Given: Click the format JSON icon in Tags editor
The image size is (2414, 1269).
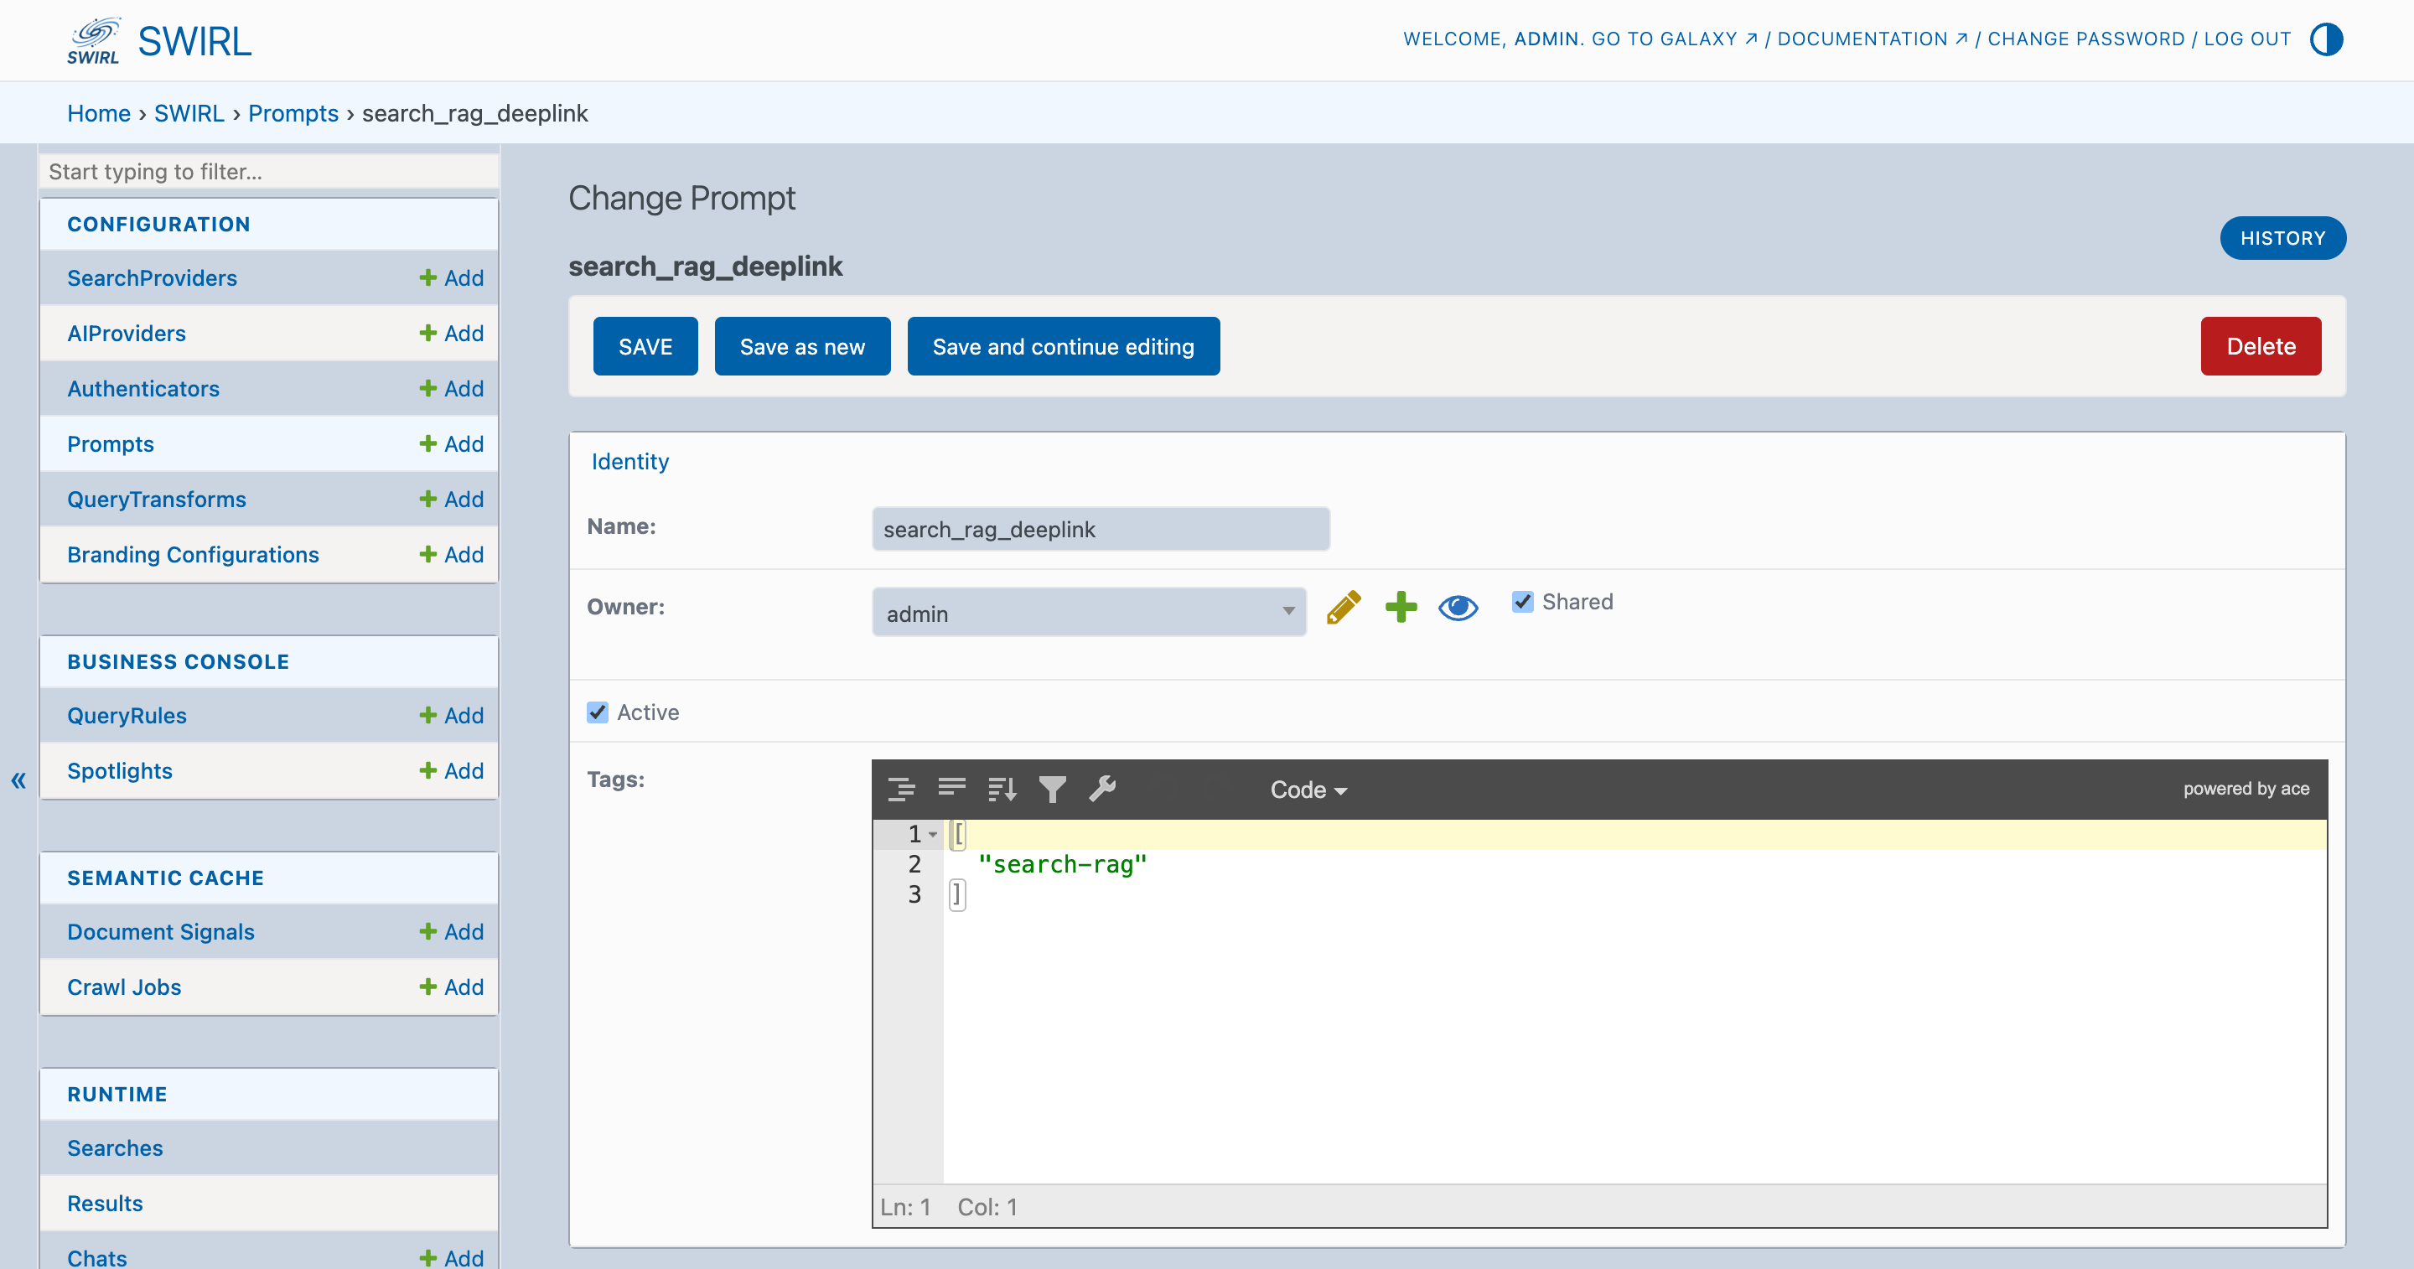Looking at the screenshot, I should point(902,789).
